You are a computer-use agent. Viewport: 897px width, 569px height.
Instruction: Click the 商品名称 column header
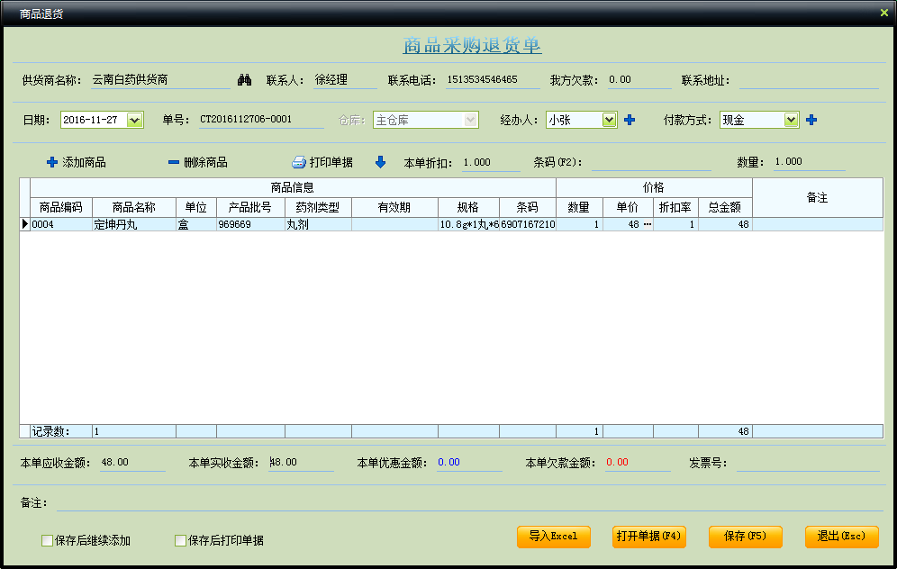click(x=134, y=208)
